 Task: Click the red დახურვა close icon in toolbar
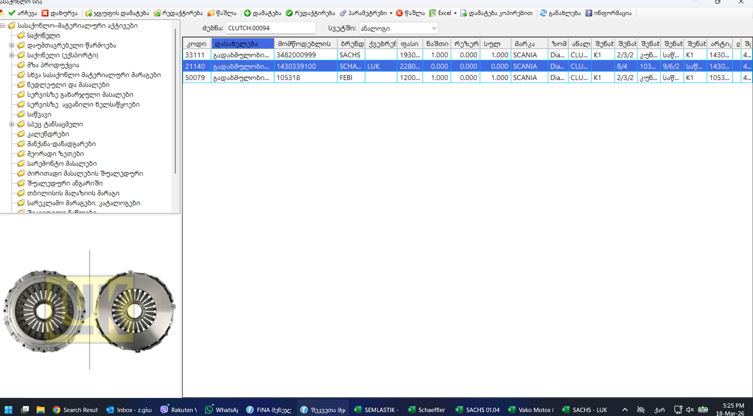pos(45,13)
